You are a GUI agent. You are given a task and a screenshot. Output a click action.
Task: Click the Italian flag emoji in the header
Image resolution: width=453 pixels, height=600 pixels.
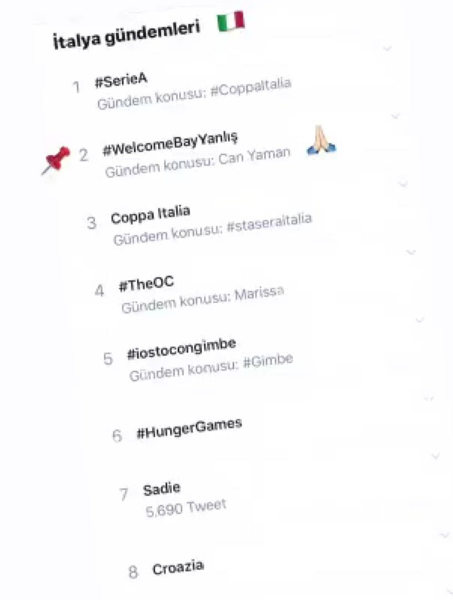(x=231, y=22)
